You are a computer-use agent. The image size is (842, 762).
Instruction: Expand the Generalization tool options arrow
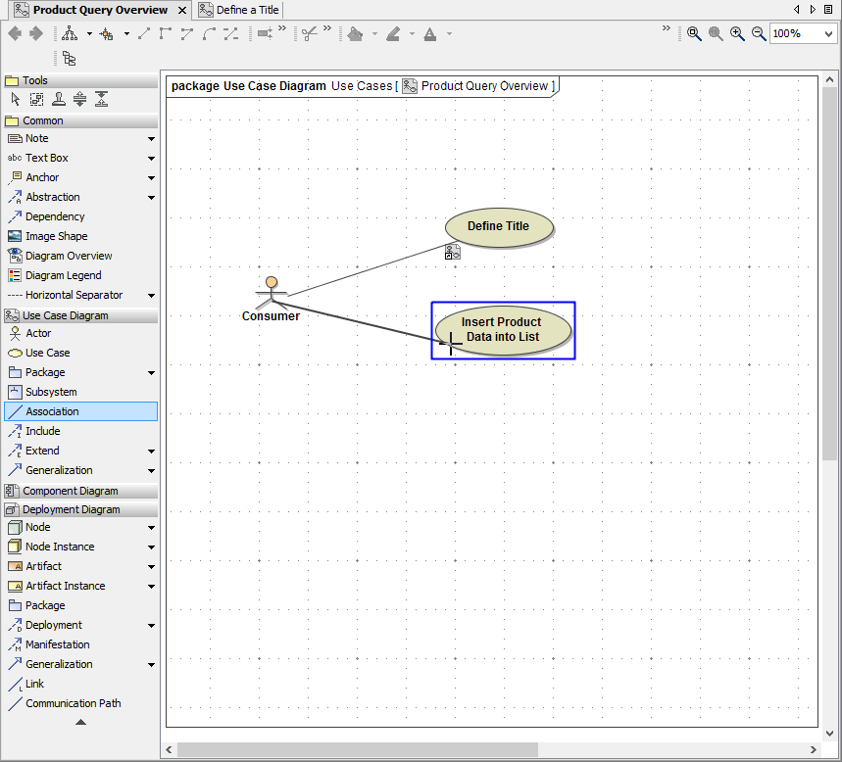(x=151, y=469)
